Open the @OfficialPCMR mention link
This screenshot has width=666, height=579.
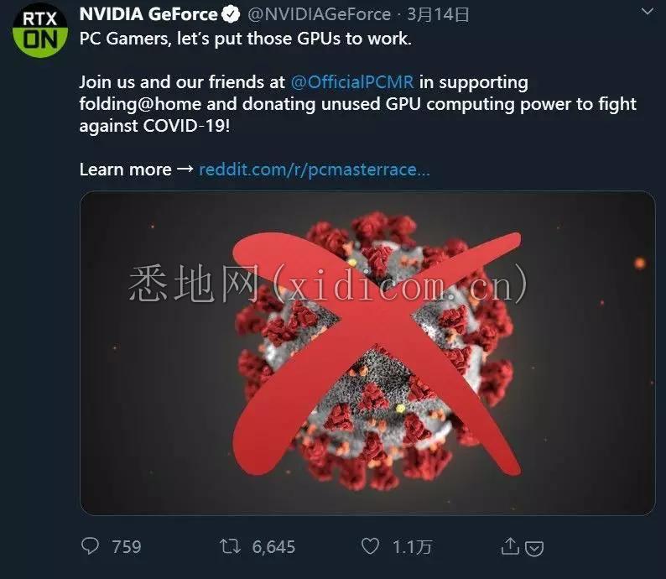352,82
